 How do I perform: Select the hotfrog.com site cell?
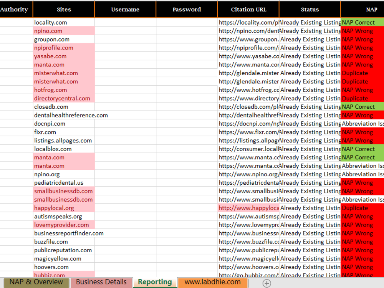(x=64, y=90)
